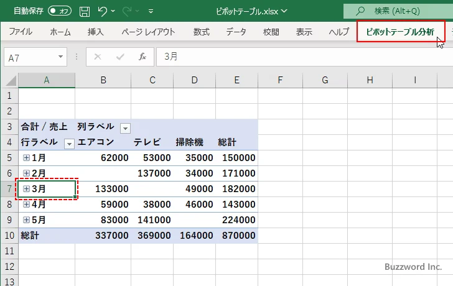Open the 行ラベル filter dropdown
This screenshot has height=286, width=453.
click(x=69, y=143)
